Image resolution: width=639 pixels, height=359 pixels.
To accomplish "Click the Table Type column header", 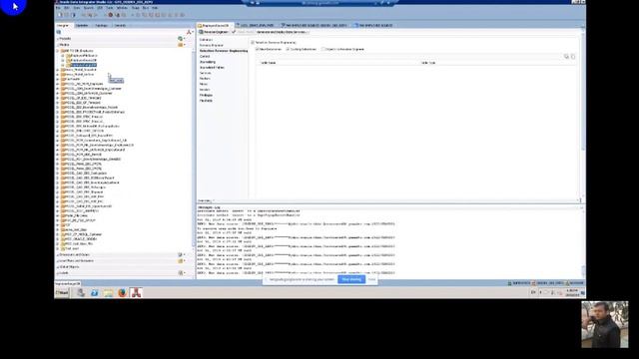I will tap(428, 63).
